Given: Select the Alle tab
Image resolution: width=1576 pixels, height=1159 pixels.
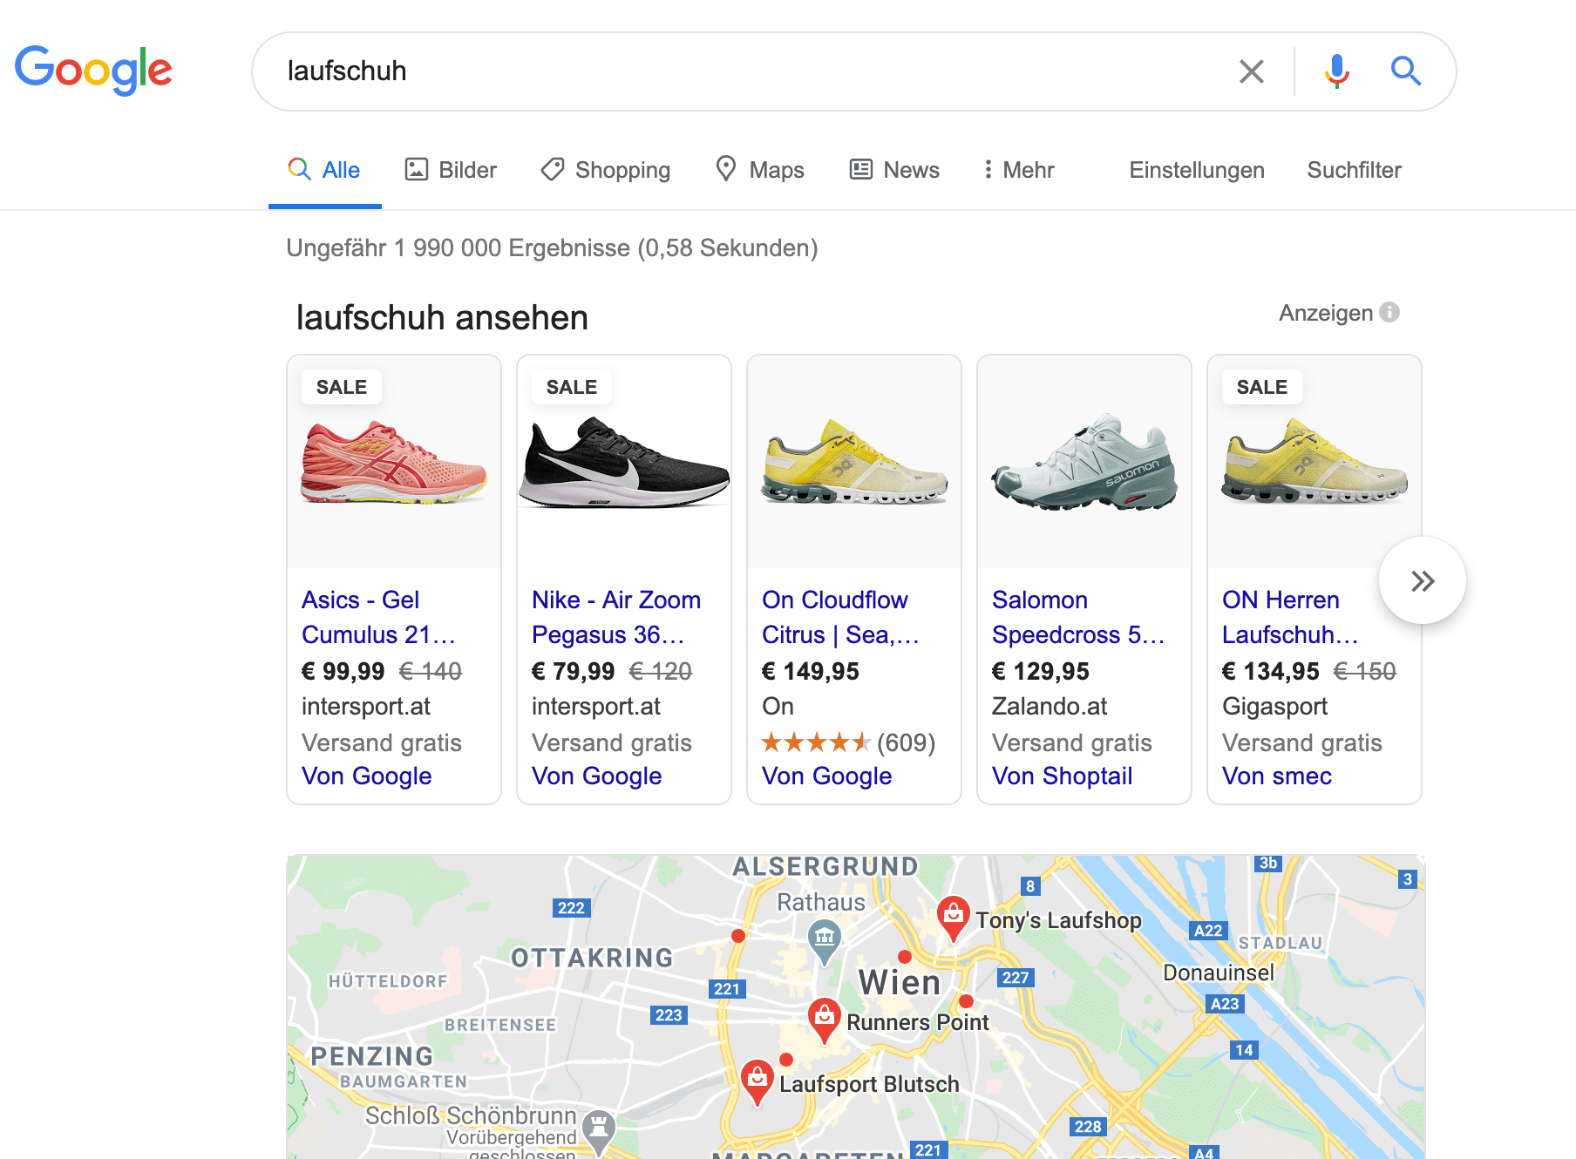Looking at the screenshot, I should click(324, 170).
